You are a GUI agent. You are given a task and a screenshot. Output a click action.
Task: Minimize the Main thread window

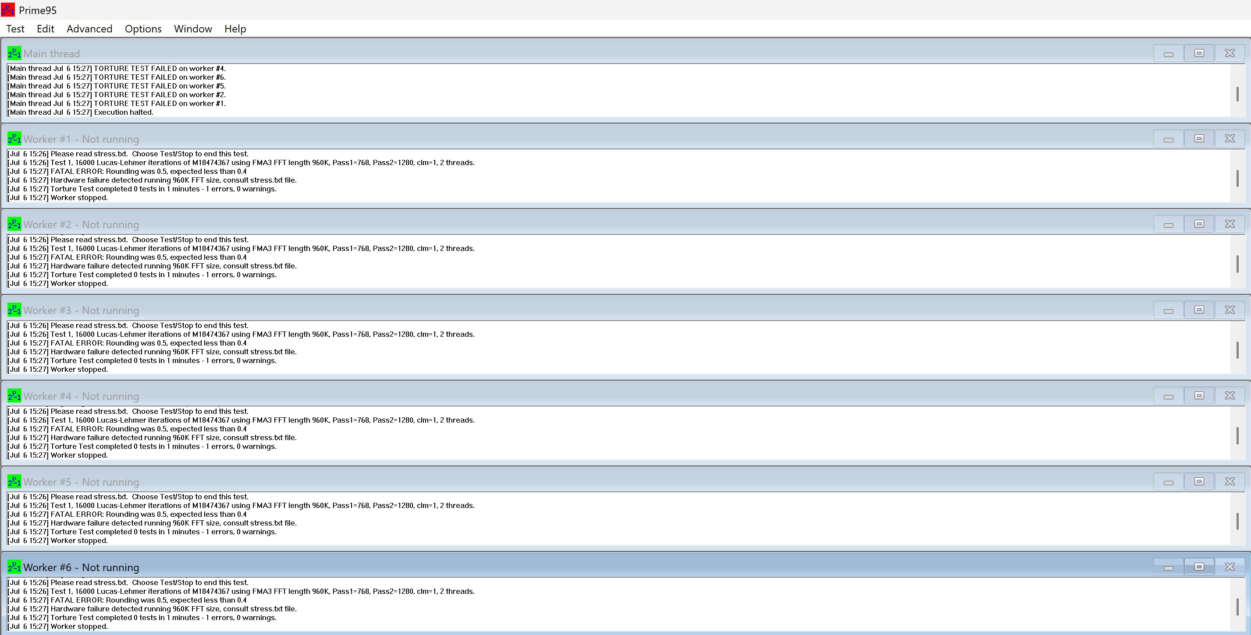coord(1169,53)
